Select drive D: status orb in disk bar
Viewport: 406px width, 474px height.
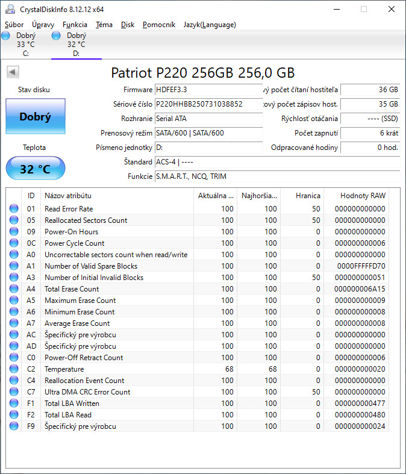click(x=56, y=36)
